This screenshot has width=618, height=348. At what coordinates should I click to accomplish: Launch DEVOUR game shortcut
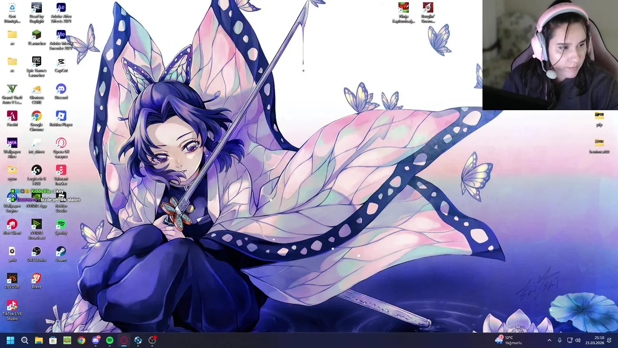12,281
